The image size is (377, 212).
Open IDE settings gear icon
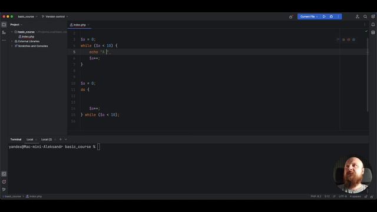(373, 16)
